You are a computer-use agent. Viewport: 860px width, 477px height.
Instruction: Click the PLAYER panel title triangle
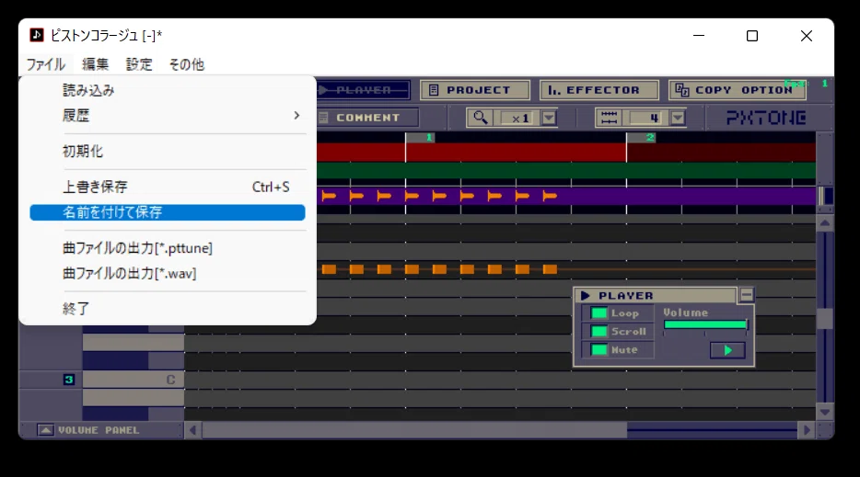pyautogui.click(x=586, y=296)
